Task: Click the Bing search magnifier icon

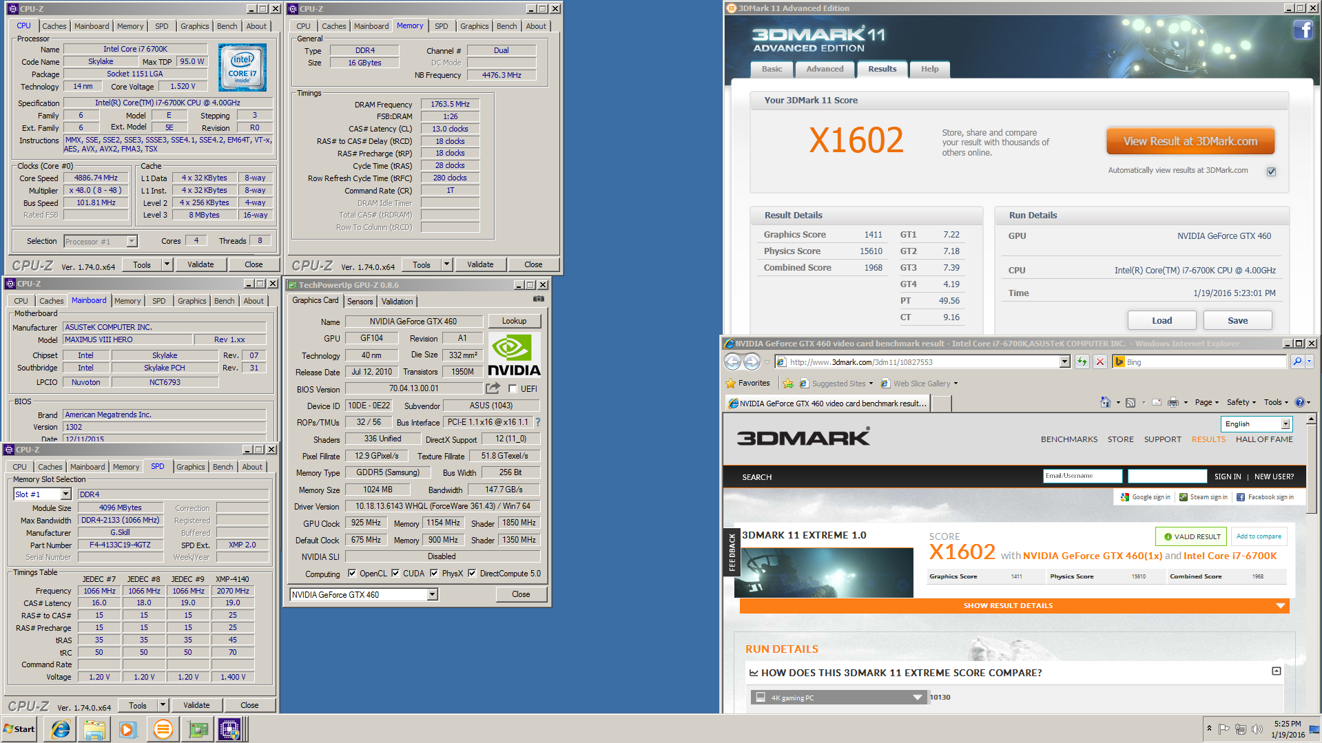Action: pos(1297,362)
